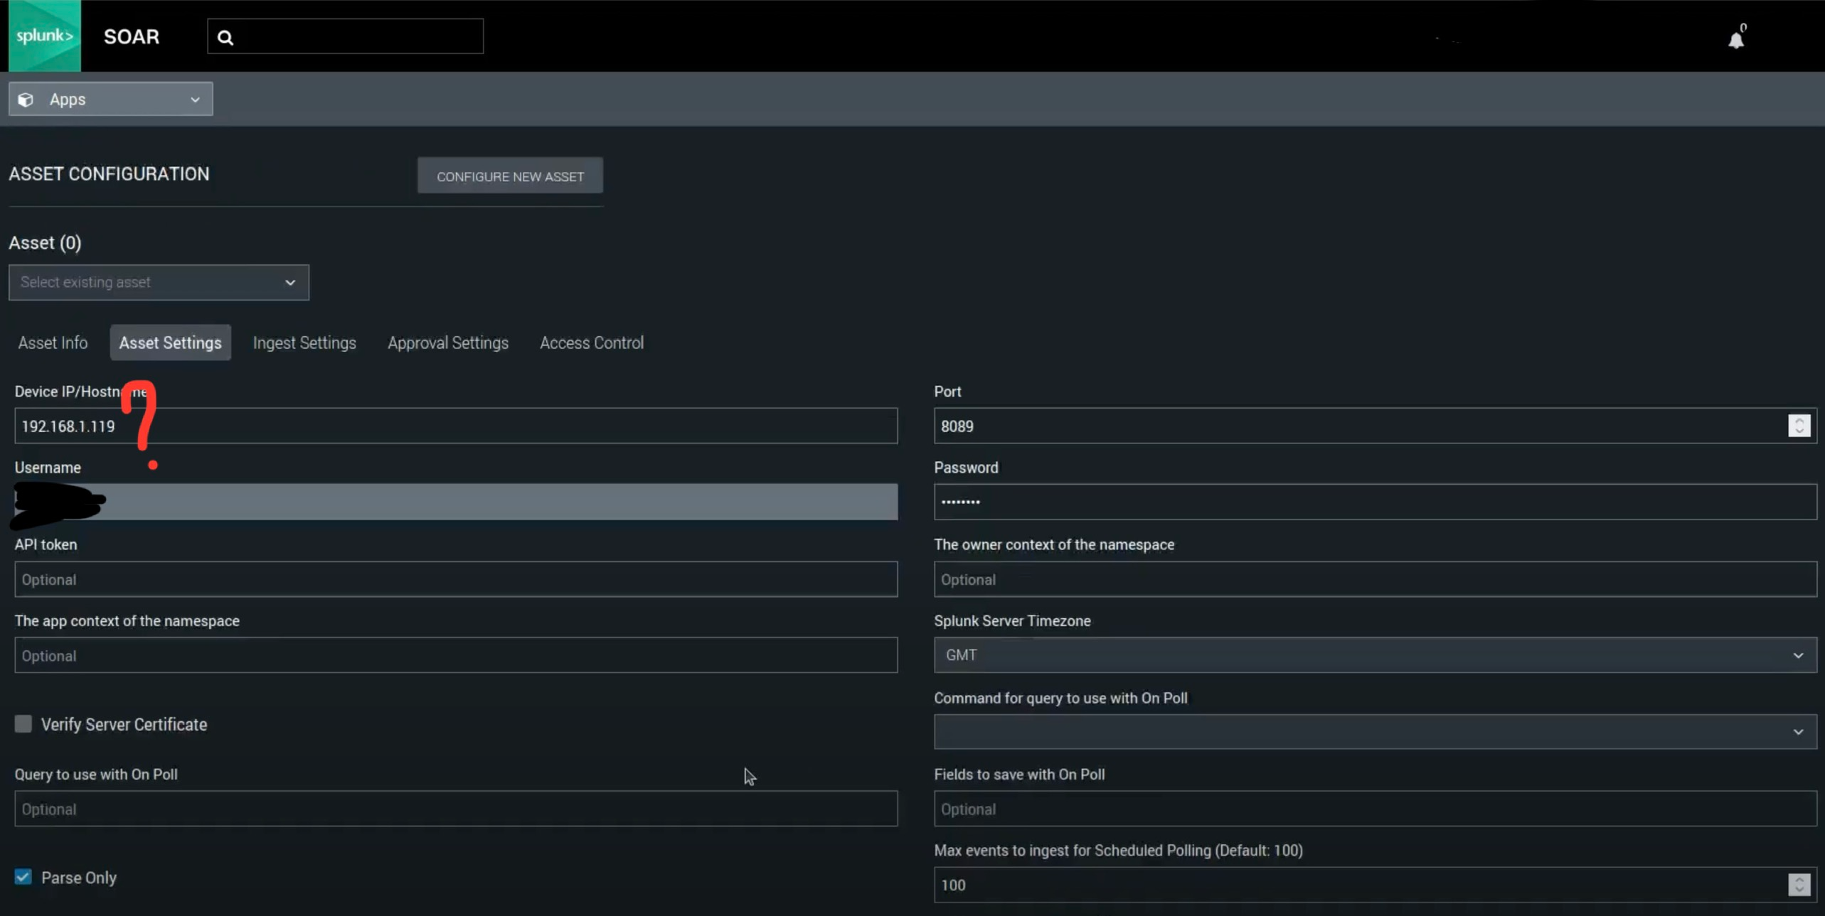The width and height of the screenshot is (1825, 916).
Task: Click the search magnifier icon
Action: click(225, 38)
